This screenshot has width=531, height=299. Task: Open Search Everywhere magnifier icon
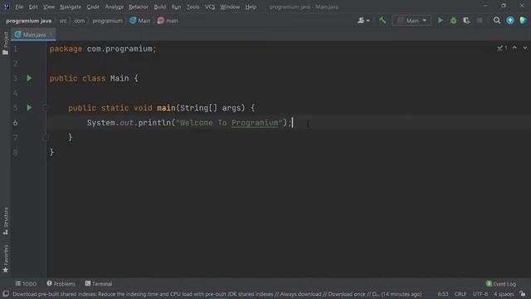click(x=496, y=20)
